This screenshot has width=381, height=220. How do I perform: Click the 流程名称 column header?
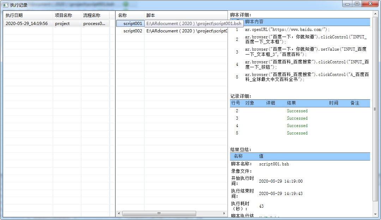[x=92, y=15]
